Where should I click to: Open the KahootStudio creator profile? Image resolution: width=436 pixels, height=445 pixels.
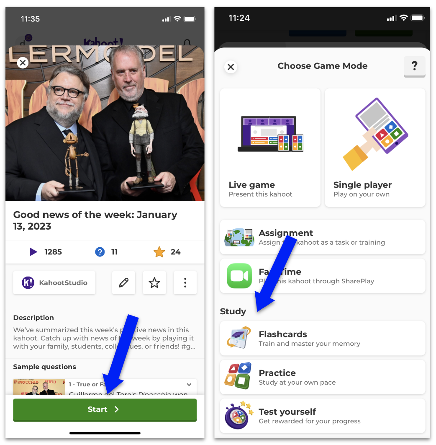click(54, 283)
